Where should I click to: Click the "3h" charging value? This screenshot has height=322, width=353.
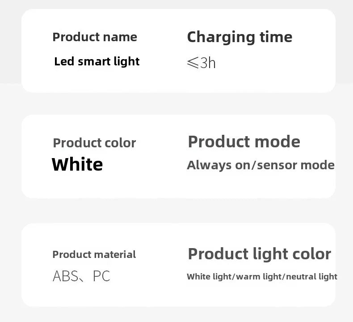208,63
